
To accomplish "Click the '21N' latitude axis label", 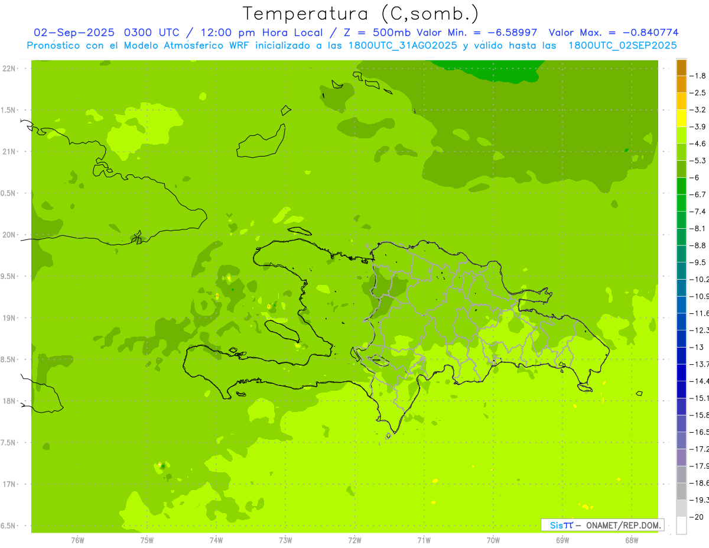I will pos(9,152).
